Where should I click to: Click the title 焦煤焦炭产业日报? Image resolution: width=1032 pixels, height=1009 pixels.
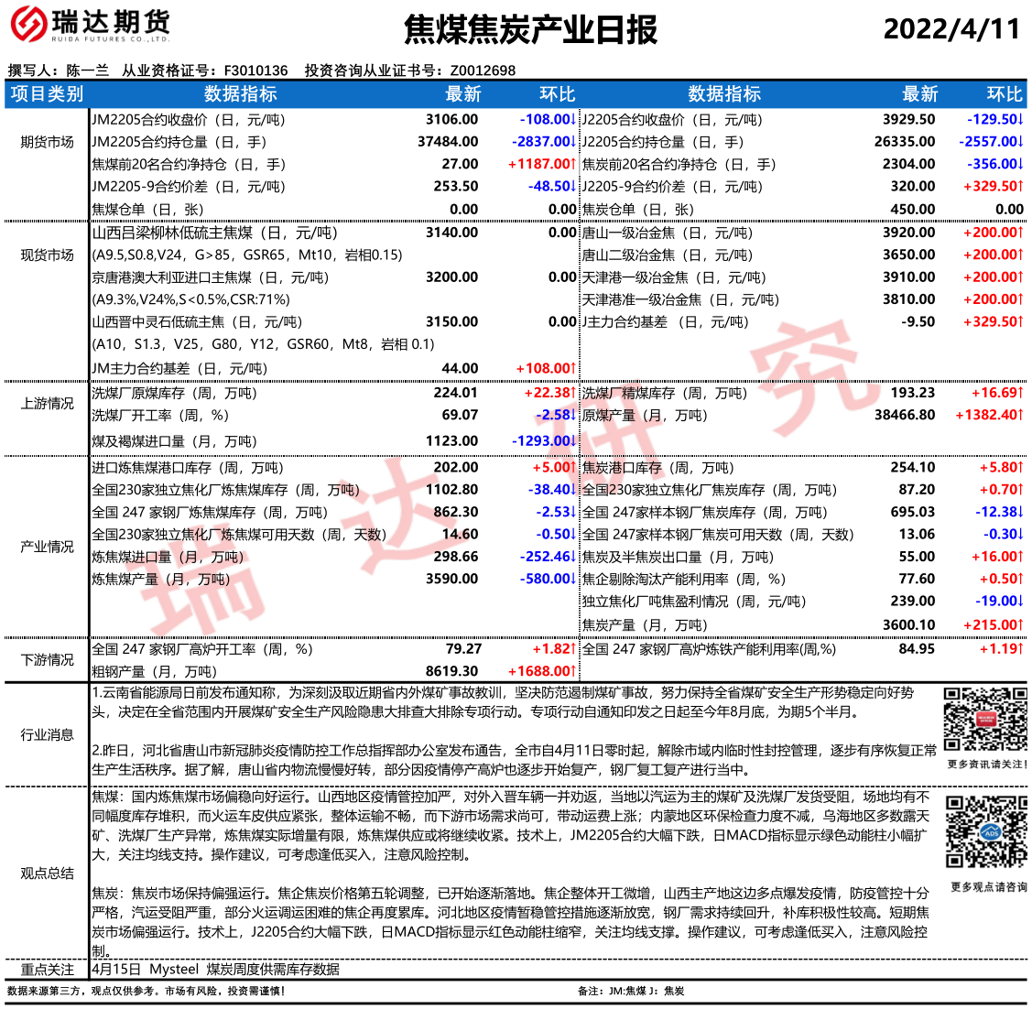(530, 30)
